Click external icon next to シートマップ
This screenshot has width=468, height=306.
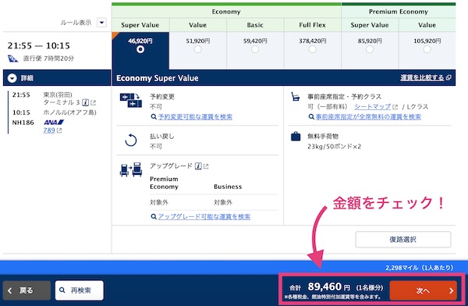(x=395, y=107)
